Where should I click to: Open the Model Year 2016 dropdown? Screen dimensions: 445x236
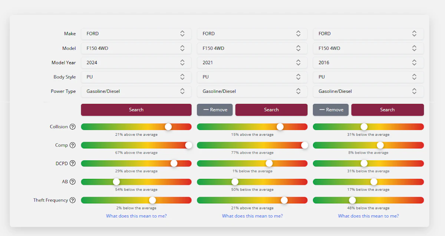click(x=368, y=63)
